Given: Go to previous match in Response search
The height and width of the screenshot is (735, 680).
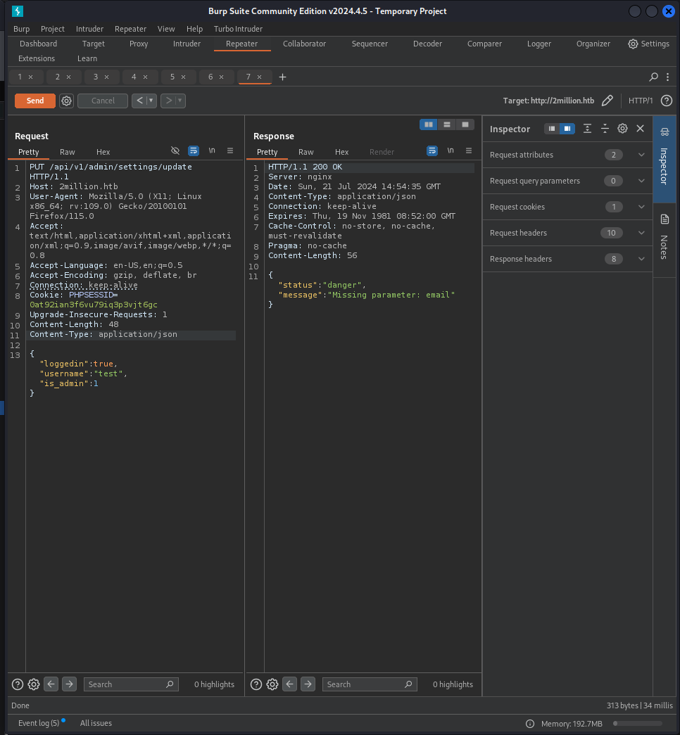Looking at the screenshot, I should [x=289, y=684].
